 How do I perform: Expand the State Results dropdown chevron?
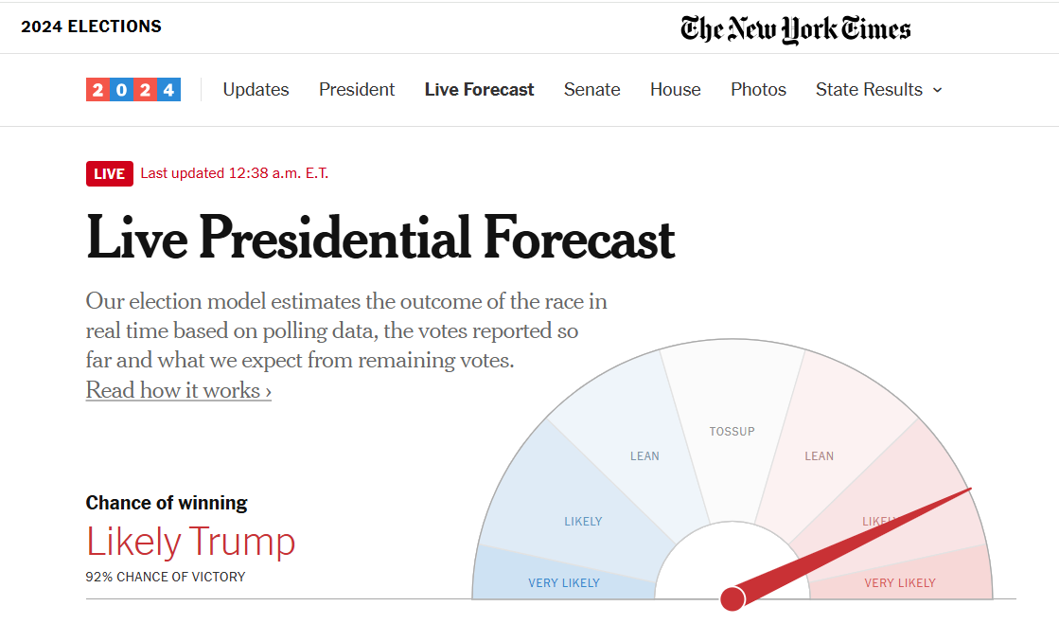pyautogui.click(x=938, y=90)
